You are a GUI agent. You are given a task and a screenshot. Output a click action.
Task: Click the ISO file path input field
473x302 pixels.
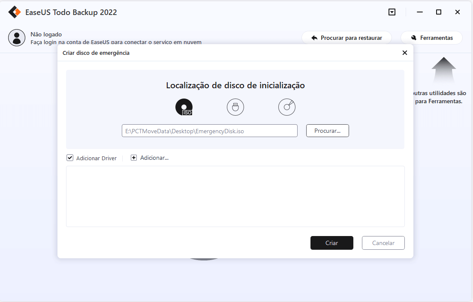tap(210, 131)
